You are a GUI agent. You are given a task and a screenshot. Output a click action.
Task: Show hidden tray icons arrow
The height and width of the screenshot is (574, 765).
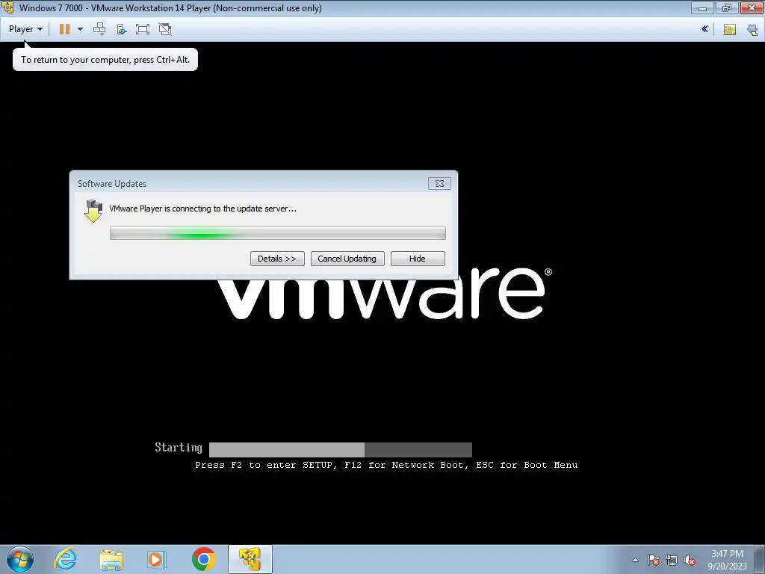click(x=635, y=561)
